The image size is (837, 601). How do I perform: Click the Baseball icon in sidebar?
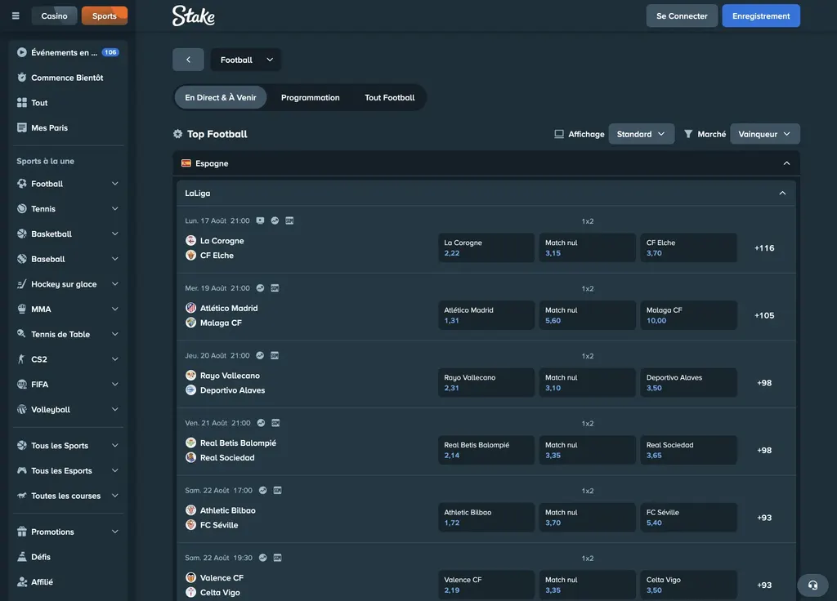(x=22, y=259)
